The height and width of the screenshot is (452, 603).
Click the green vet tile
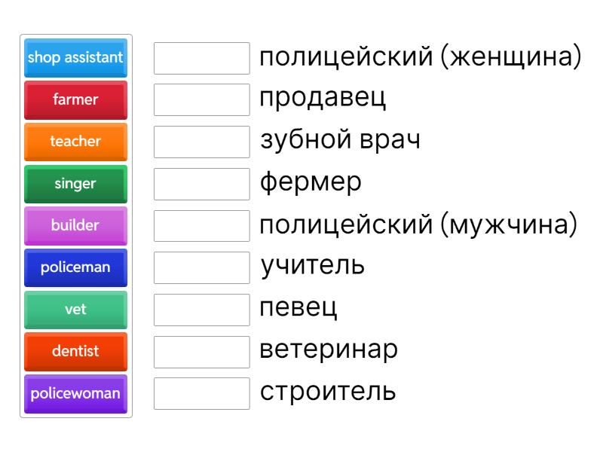[75, 309]
